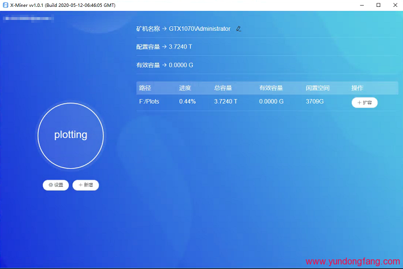403x269 pixels.
Task: Select the F:/Plots path cell
Action: point(149,101)
